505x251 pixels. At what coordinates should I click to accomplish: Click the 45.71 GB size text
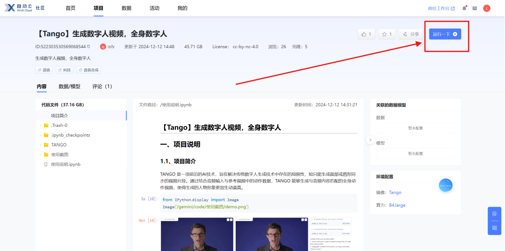[x=193, y=47]
